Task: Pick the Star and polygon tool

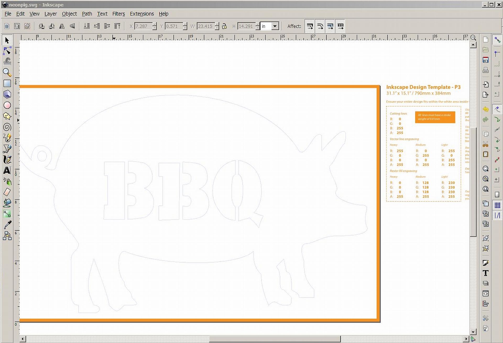Action: (7, 116)
